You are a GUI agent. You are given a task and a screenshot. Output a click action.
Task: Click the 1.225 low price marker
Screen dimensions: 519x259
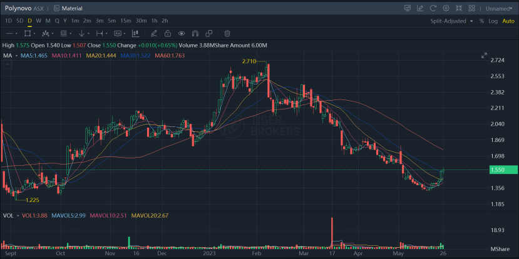[x=32, y=200]
